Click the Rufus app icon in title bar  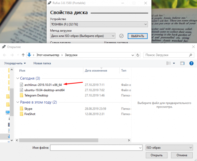tap(49, 3)
